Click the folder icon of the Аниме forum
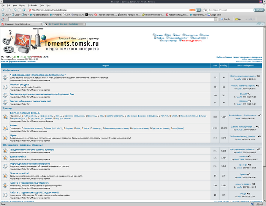This screenshot has height=206, width=266. (x=5, y=128)
